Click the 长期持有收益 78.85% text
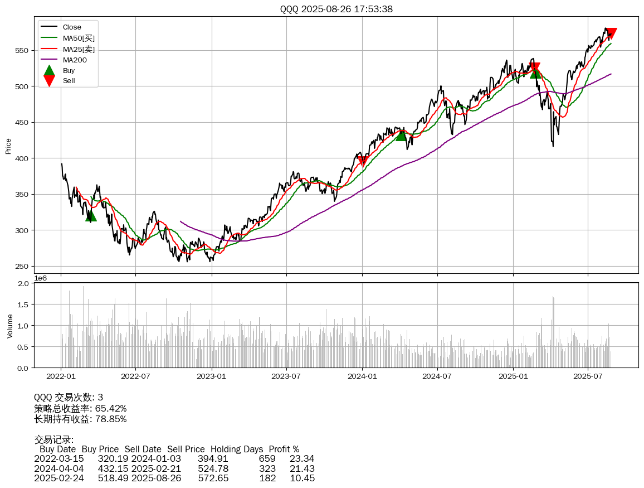Screen dimensions: 644x488 click(x=80, y=419)
